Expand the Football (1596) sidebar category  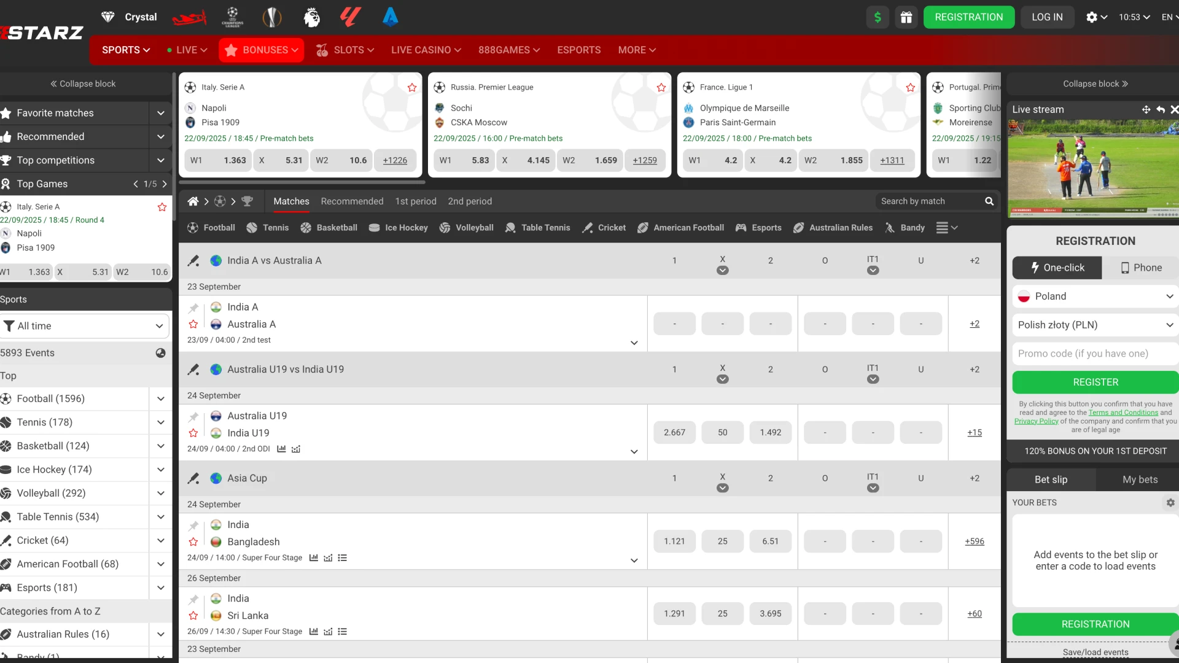pos(160,399)
